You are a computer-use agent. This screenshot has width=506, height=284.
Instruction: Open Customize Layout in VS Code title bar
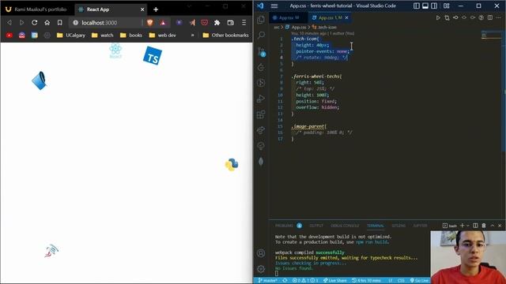[446, 6]
